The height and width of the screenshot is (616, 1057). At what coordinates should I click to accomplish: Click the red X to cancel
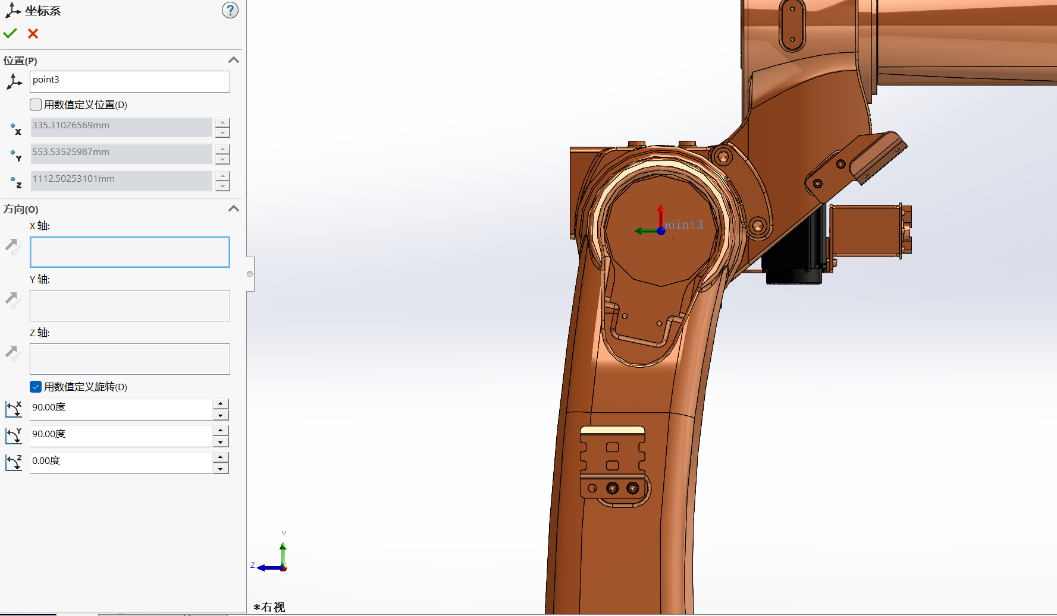pyautogui.click(x=33, y=34)
